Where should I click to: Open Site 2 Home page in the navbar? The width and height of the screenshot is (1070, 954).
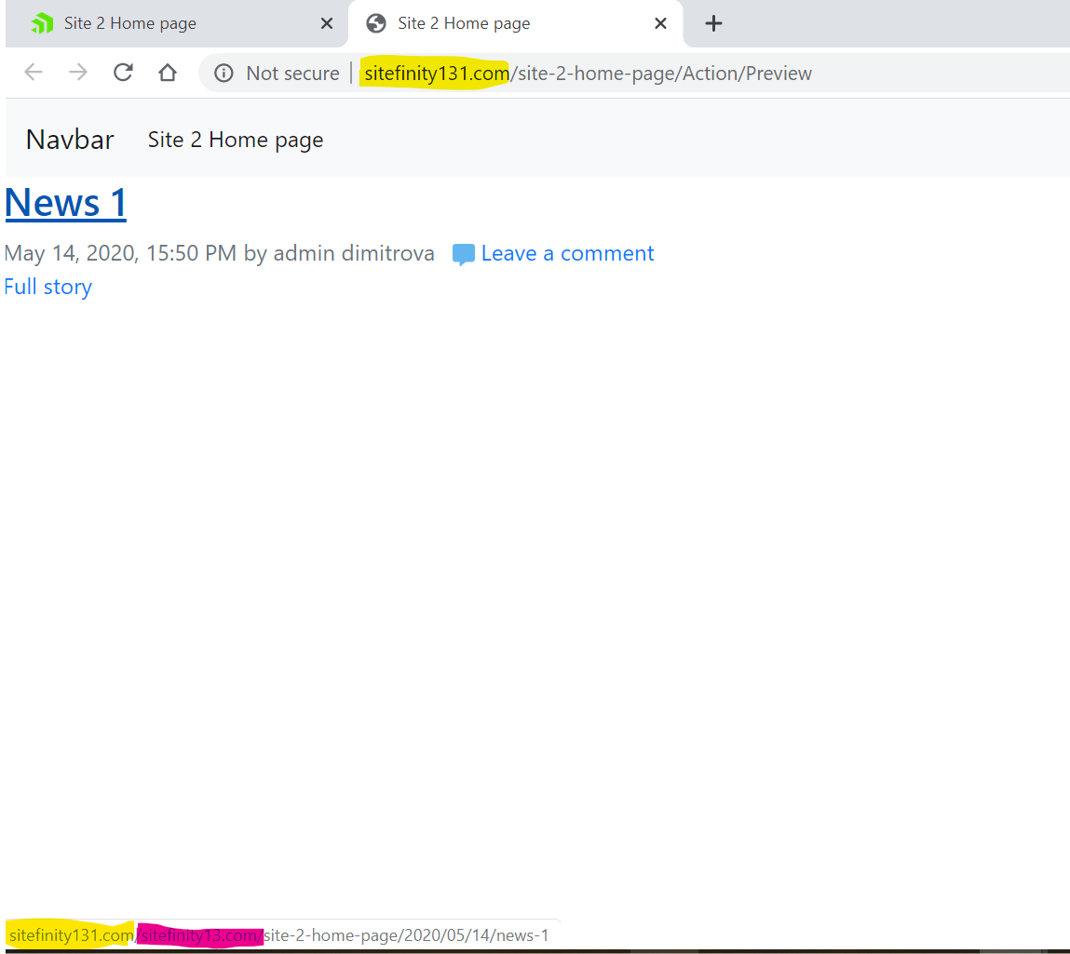236,140
